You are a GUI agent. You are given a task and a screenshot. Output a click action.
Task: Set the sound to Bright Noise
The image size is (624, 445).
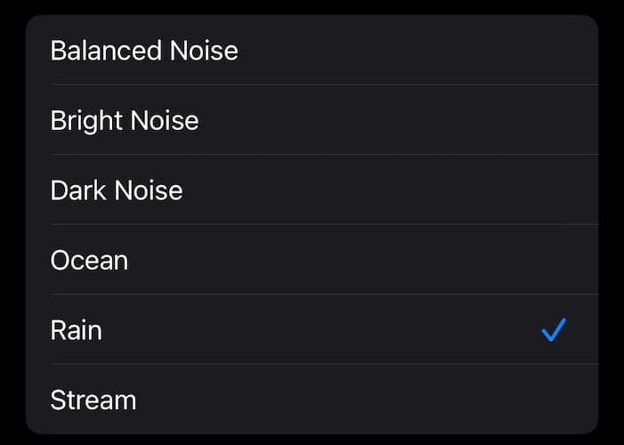(312, 120)
